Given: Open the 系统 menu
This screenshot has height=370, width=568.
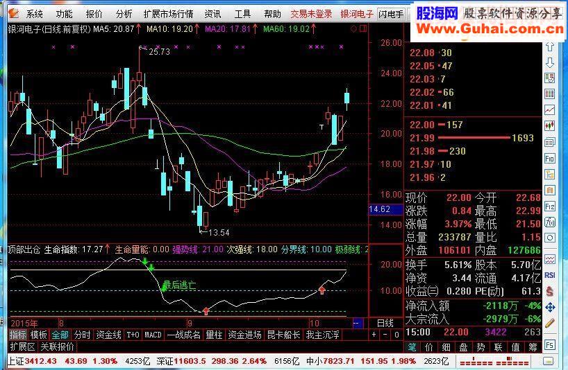Looking at the screenshot, I should point(35,14).
